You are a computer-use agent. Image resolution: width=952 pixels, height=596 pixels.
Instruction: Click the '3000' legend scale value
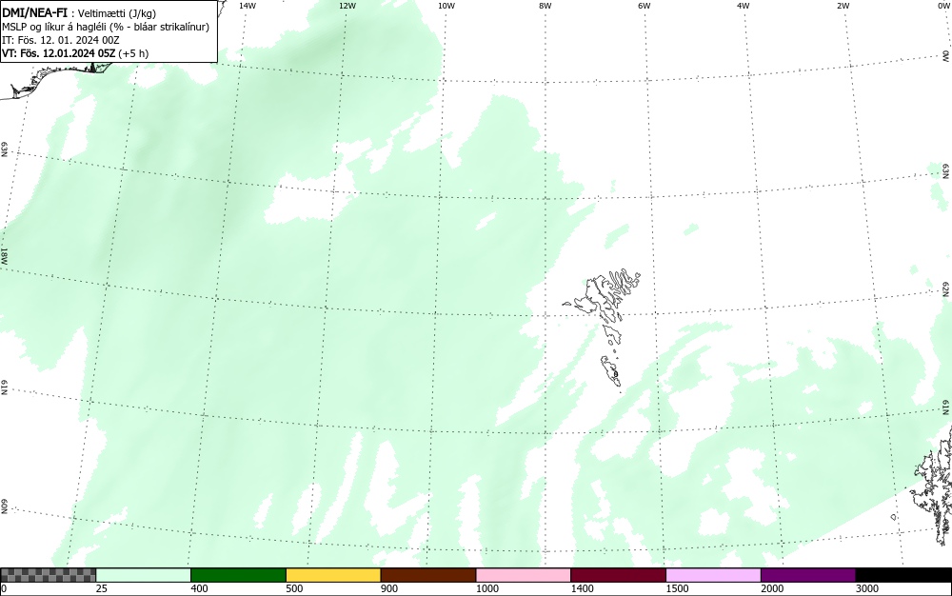[x=867, y=588]
